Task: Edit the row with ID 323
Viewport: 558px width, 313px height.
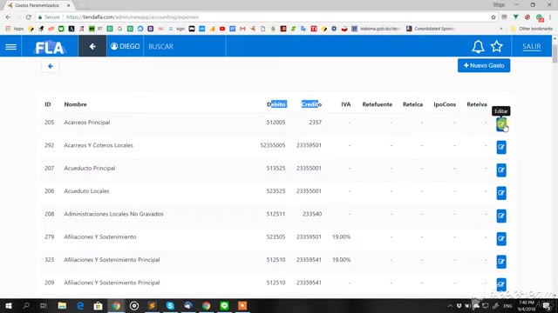Action: (501, 262)
